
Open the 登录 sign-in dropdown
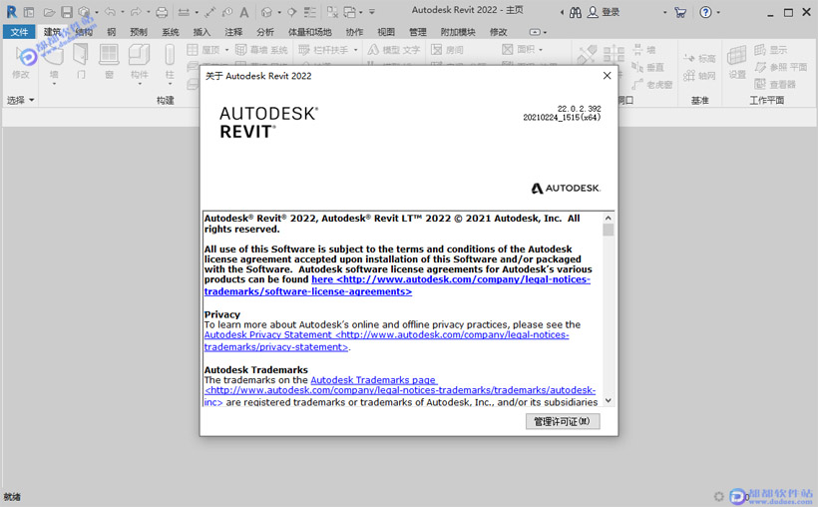click(x=664, y=13)
